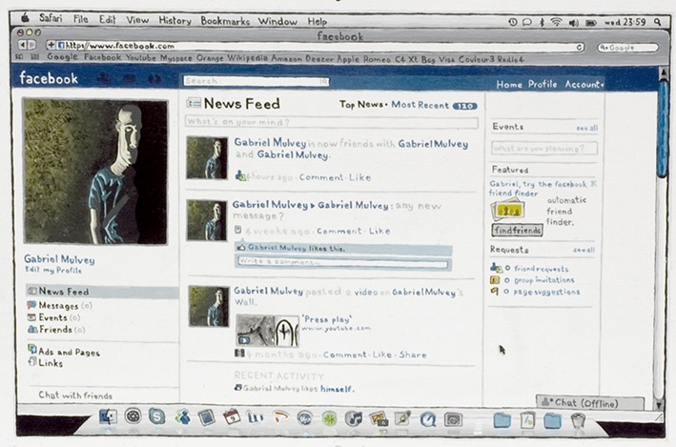
Task: Click the Safari address bar
Action: 316,47
